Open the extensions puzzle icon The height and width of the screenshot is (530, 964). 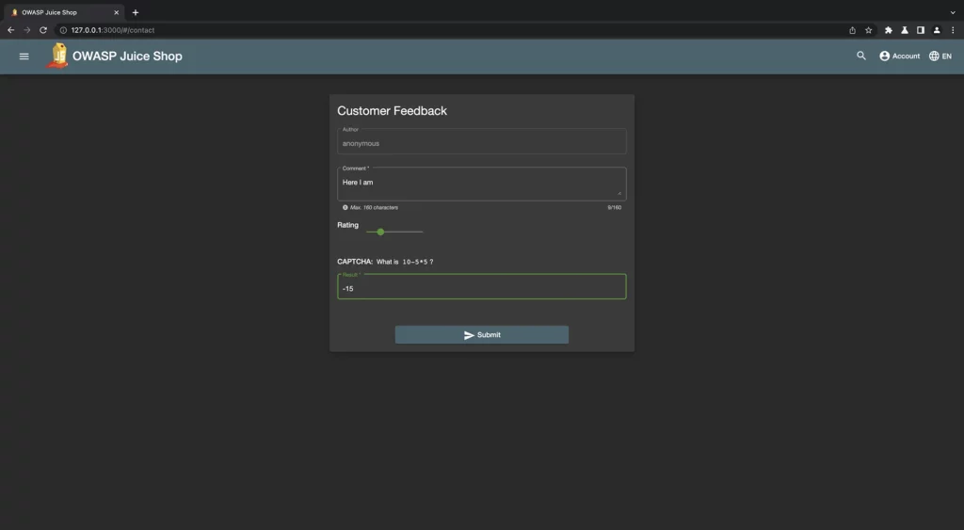click(889, 29)
